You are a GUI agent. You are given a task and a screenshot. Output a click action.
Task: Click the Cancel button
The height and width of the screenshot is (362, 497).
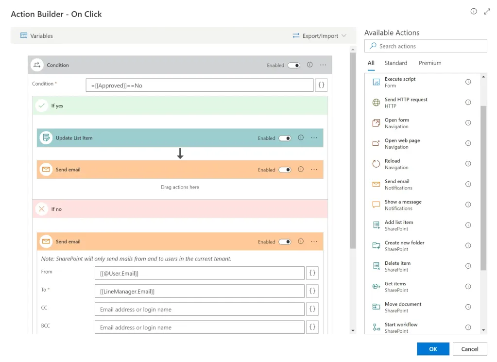(x=469, y=349)
